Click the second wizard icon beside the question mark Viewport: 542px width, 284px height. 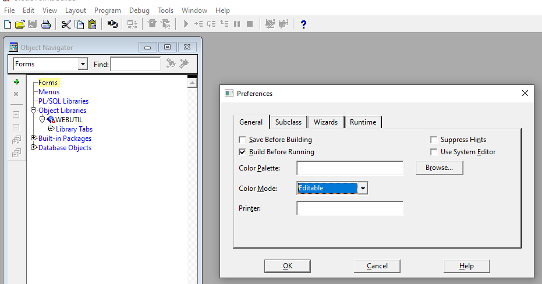coord(284,24)
